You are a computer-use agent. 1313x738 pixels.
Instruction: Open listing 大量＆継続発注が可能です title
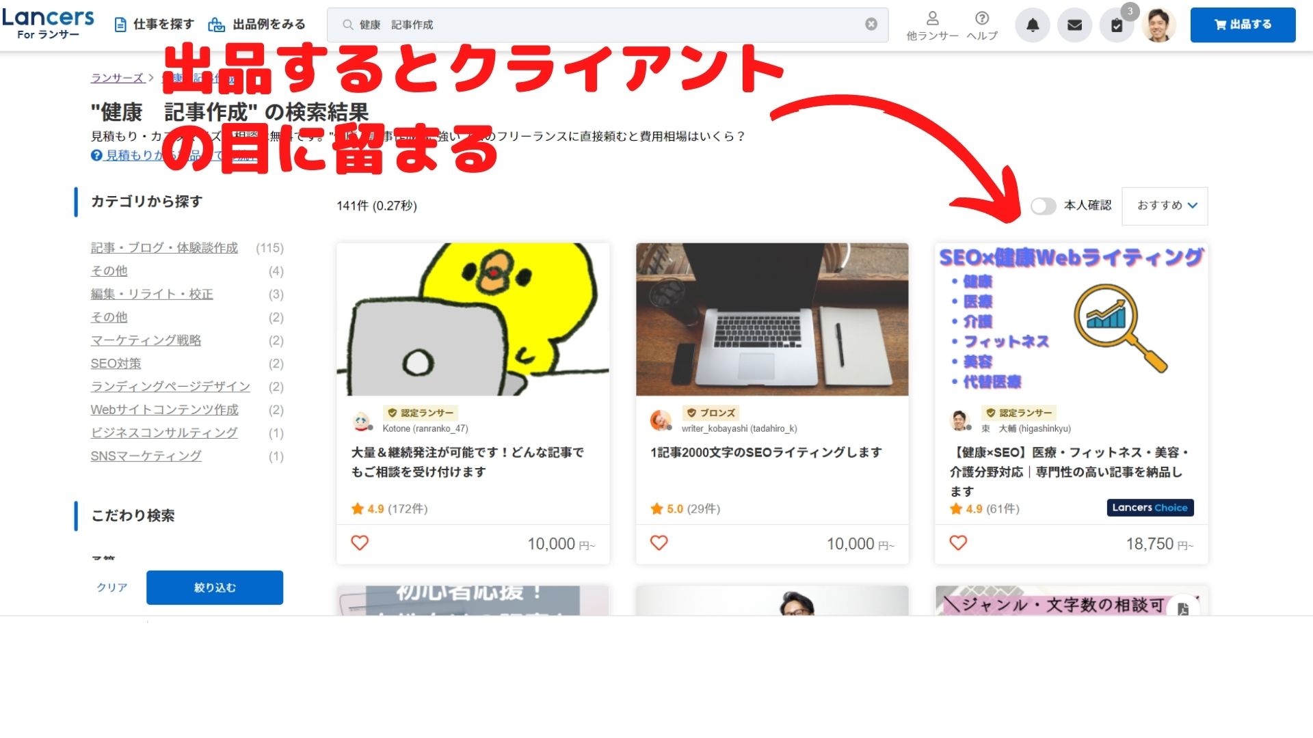(x=468, y=462)
